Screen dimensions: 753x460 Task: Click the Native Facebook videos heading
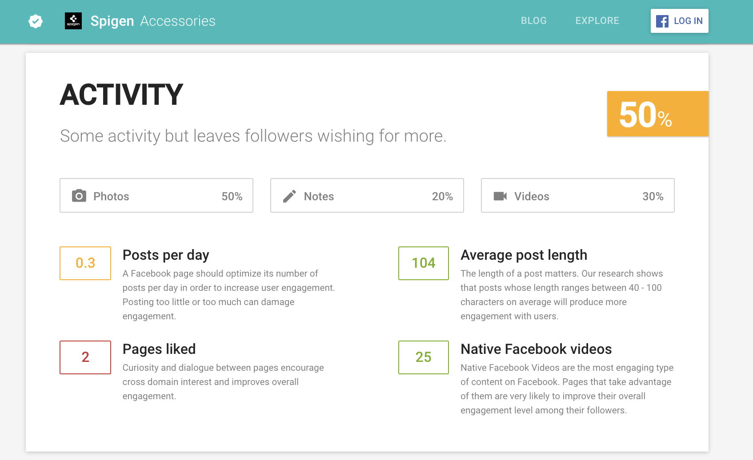tap(536, 349)
